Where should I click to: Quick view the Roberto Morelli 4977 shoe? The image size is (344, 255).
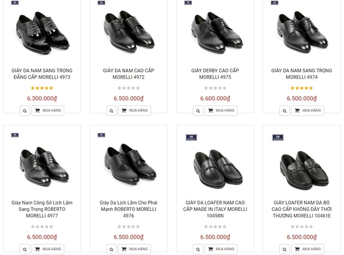click(25, 249)
